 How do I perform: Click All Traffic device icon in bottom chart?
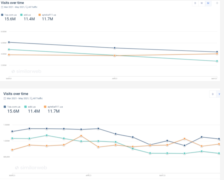pos(31,98)
